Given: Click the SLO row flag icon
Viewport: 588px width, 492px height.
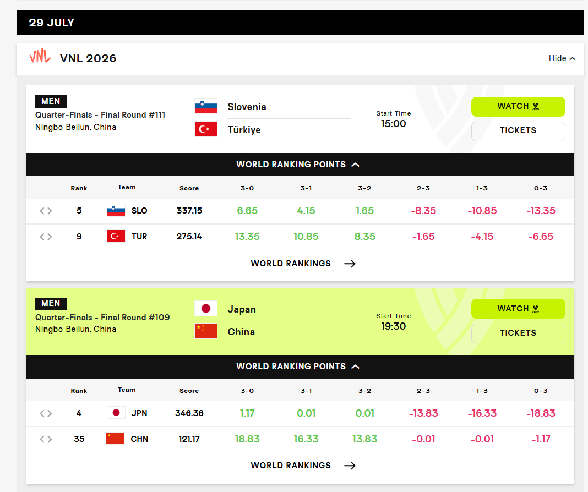Looking at the screenshot, I should pyautogui.click(x=116, y=211).
